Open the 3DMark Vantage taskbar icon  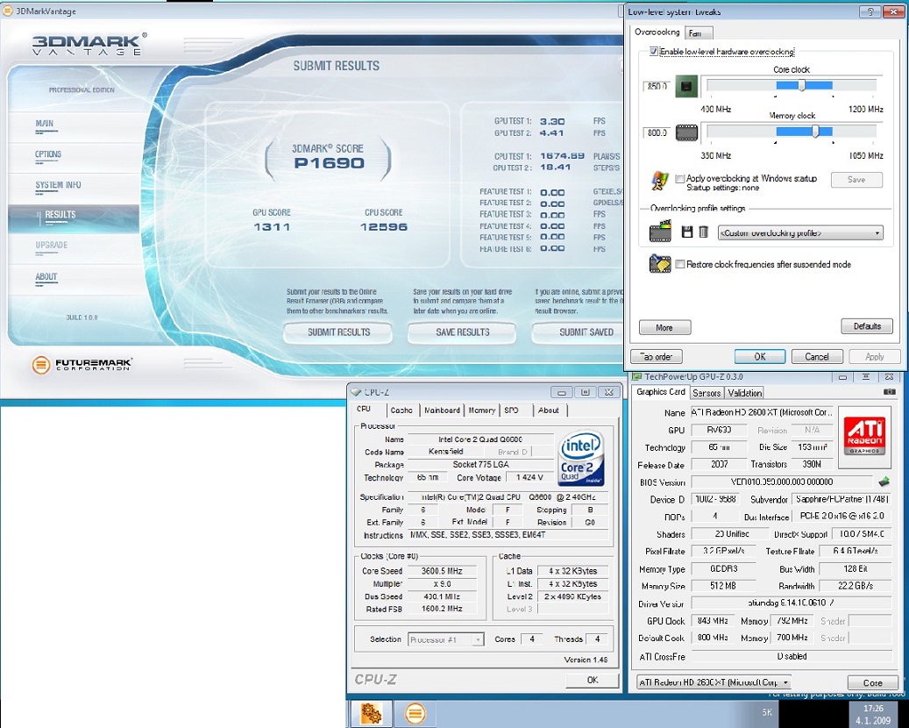click(415, 713)
